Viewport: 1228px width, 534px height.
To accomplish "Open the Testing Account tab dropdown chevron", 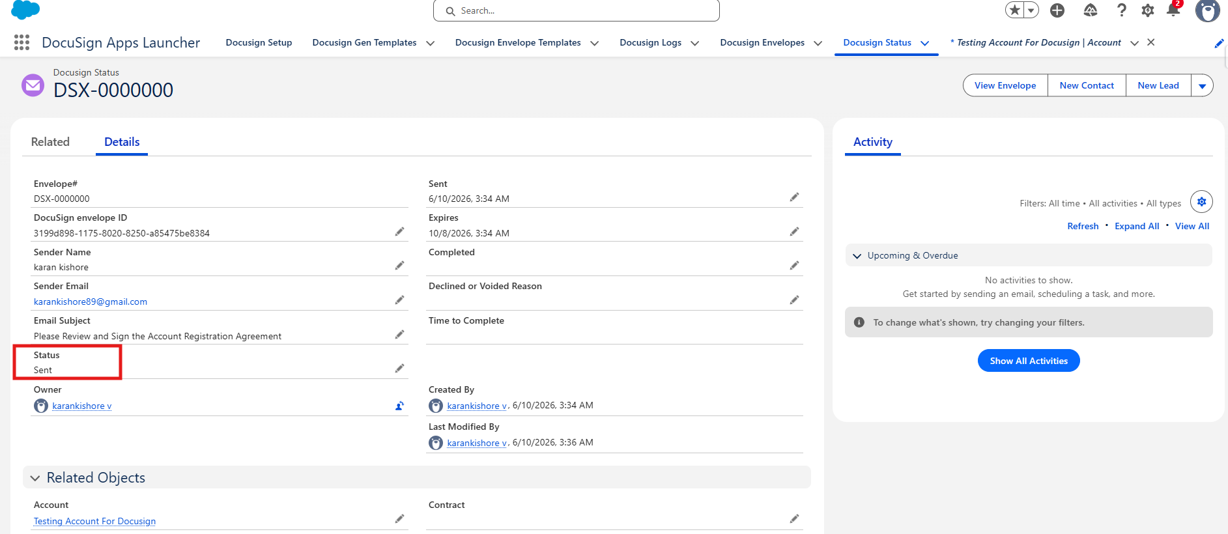I will (x=1134, y=43).
